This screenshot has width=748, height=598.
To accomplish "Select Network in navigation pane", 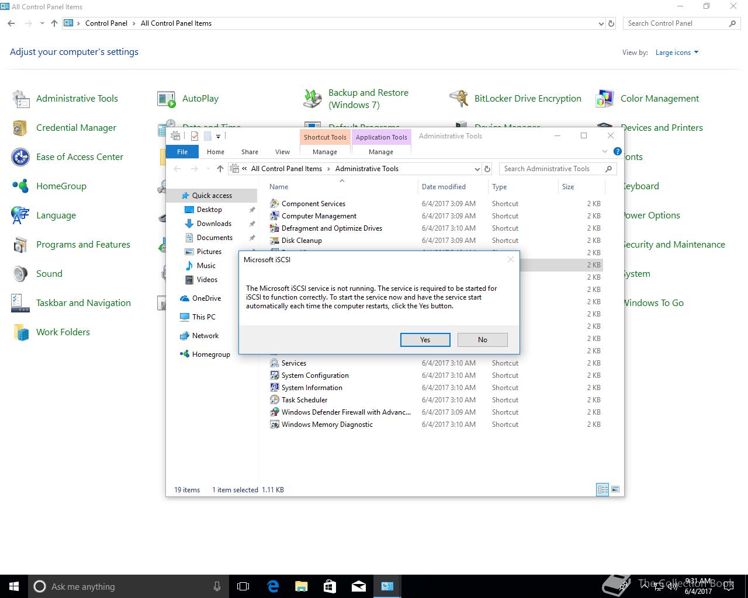I will 205,336.
